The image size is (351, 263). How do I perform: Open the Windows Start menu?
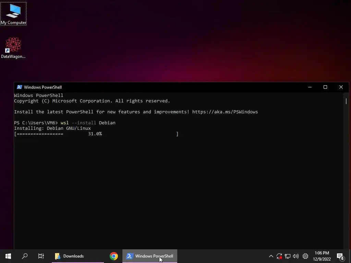tap(8, 256)
